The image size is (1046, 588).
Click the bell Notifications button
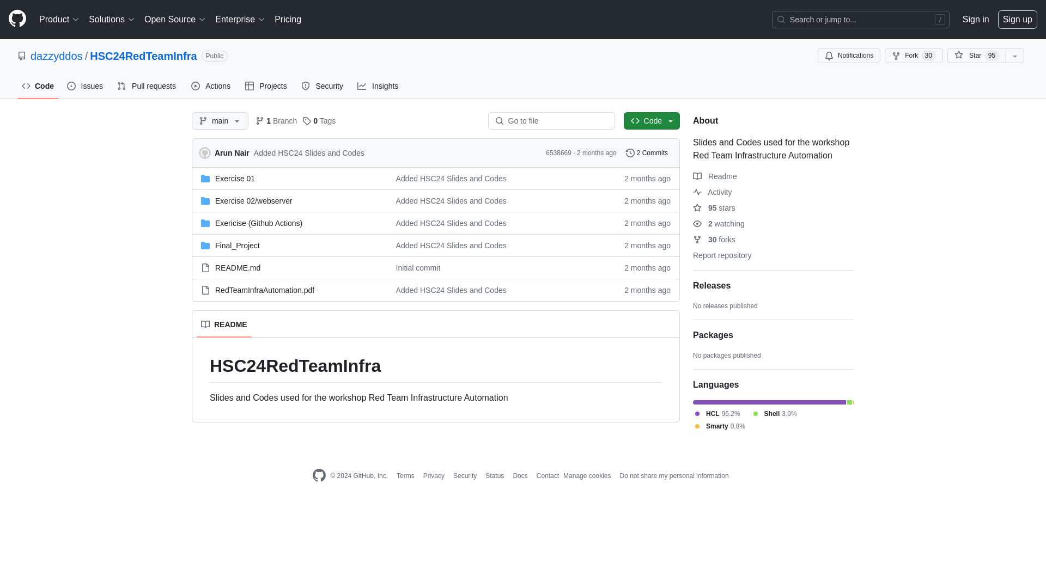click(849, 56)
